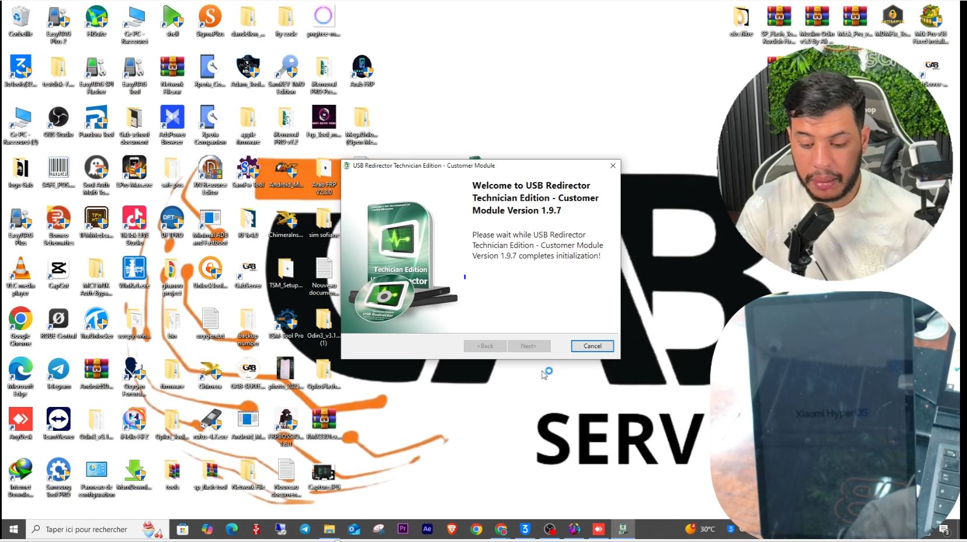967x542 pixels.
Task: Select the Borneo Schematics desktop icon
Action: click(58, 226)
